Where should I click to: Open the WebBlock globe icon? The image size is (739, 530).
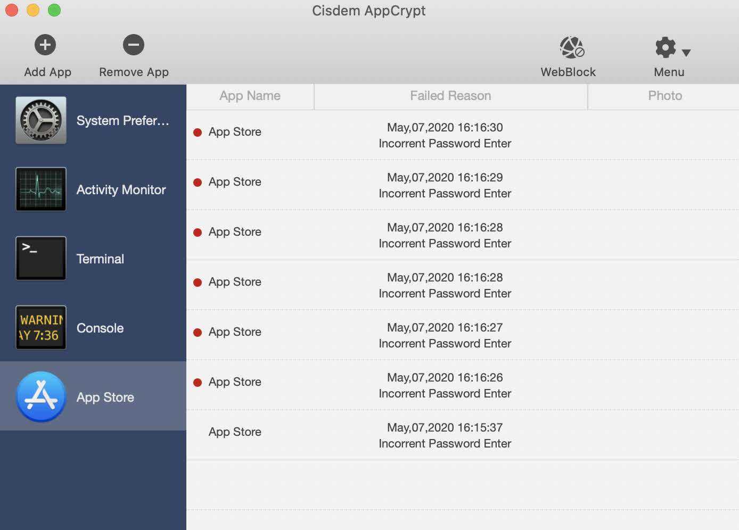tap(572, 47)
